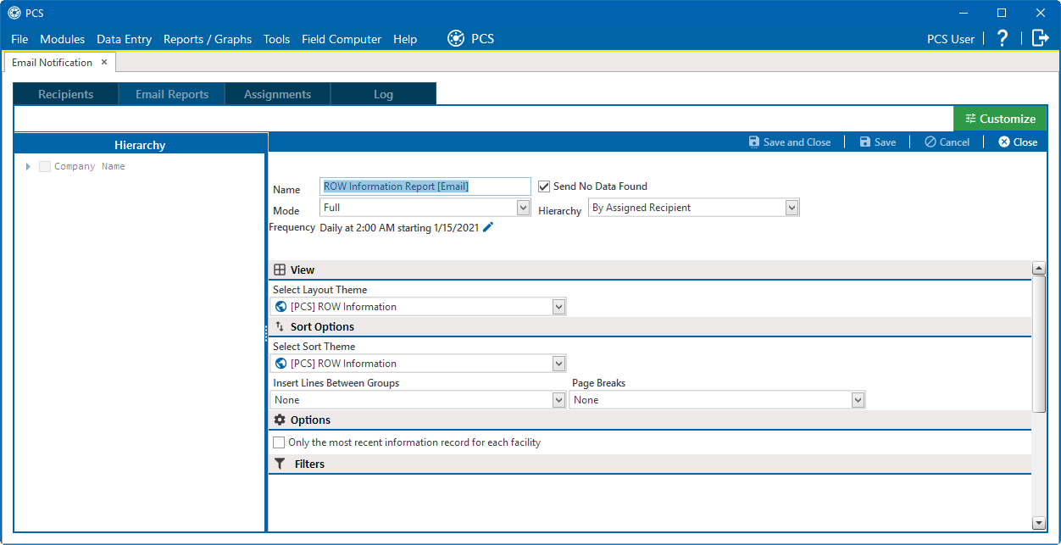This screenshot has width=1061, height=545.
Task: Click the Name field with ROW Information Report
Action: coord(425,186)
